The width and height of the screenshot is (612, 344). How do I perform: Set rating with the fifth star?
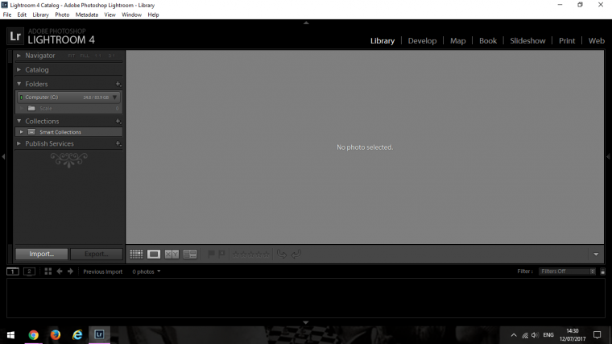point(267,255)
